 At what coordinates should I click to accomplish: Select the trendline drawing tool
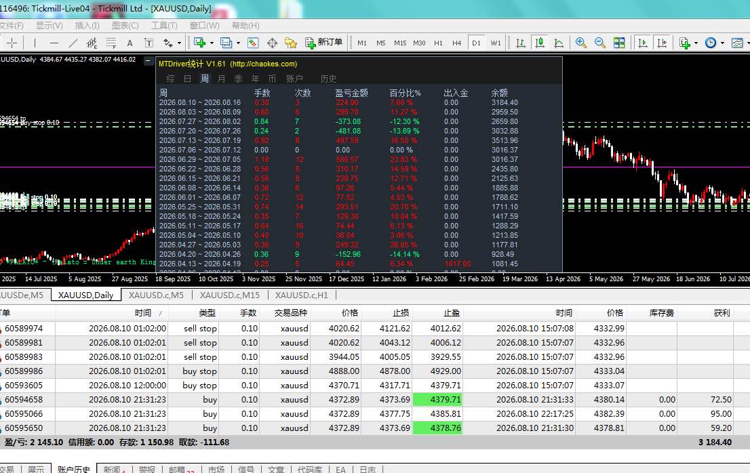click(x=73, y=43)
